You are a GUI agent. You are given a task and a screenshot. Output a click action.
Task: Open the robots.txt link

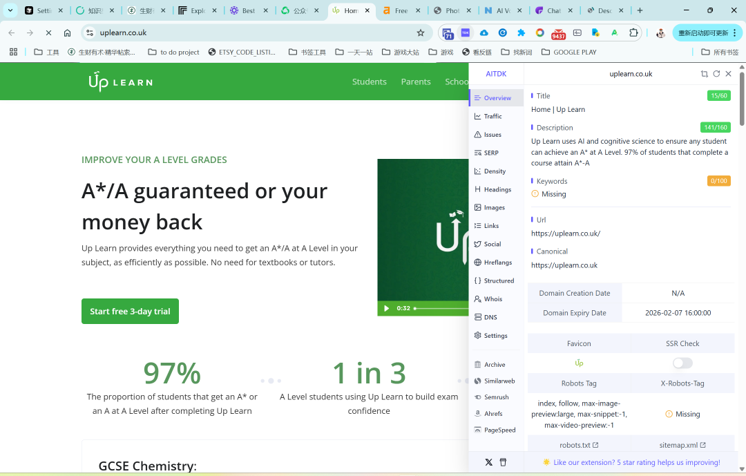579,445
